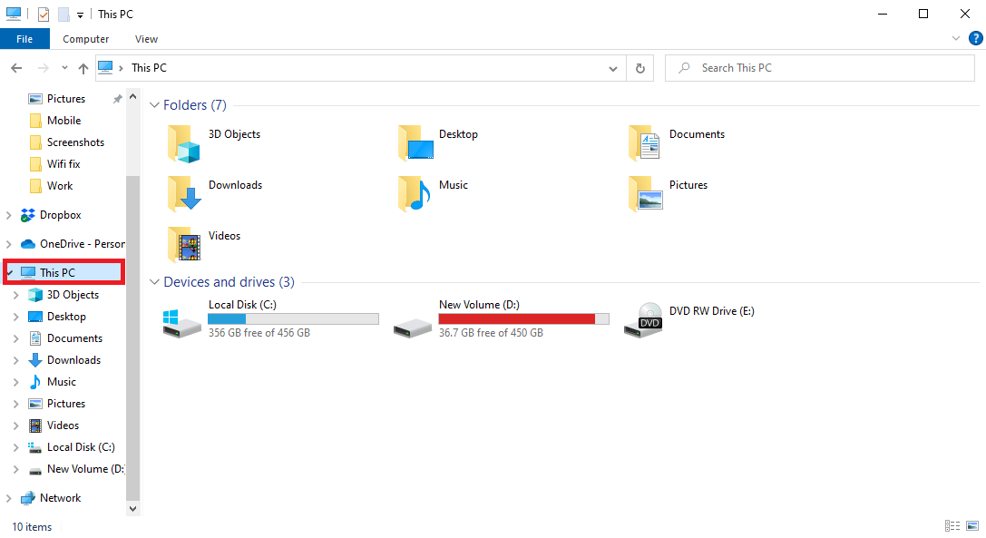Open the Documents folder in main pane
This screenshot has width=986, height=538.
coord(645,142)
